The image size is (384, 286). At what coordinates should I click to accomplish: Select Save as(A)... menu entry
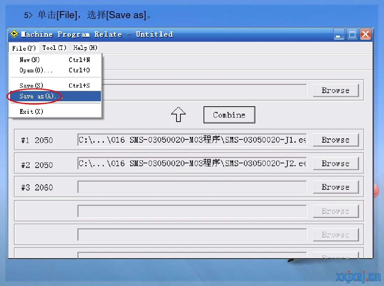pyautogui.click(x=55, y=96)
